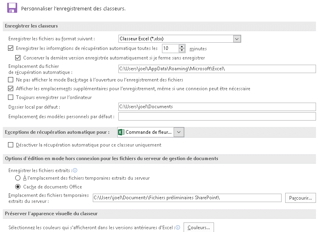Enable Ne pas afficher le mode Backstage
318x232 pixels.
pos(10,80)
